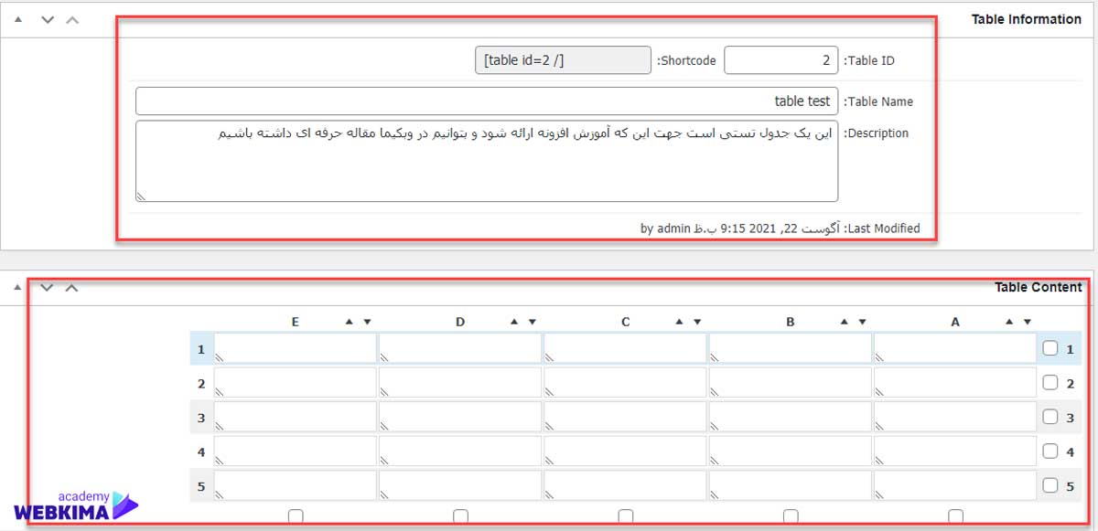Tick the checkbox for row 1
Image resolution: width=1098 pixels, height=531 pixels.
click(x=1050, y=348)
